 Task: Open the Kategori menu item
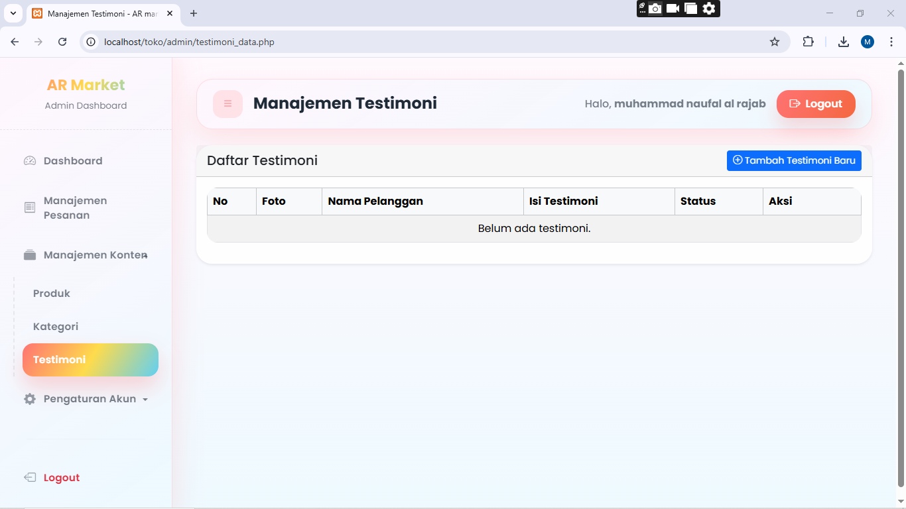pos(56,327)
